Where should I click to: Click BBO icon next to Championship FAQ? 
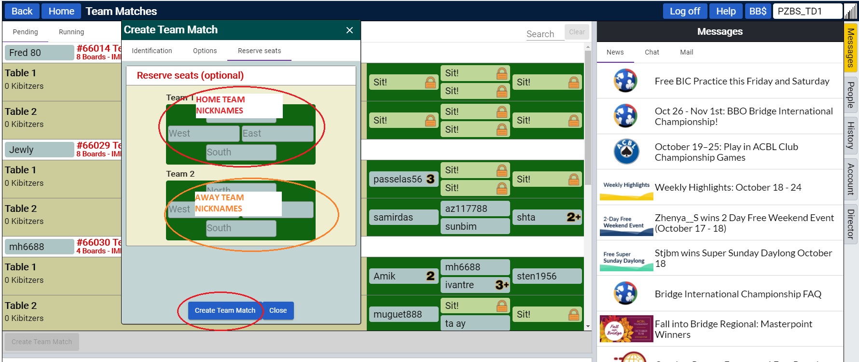pos(625,293)
